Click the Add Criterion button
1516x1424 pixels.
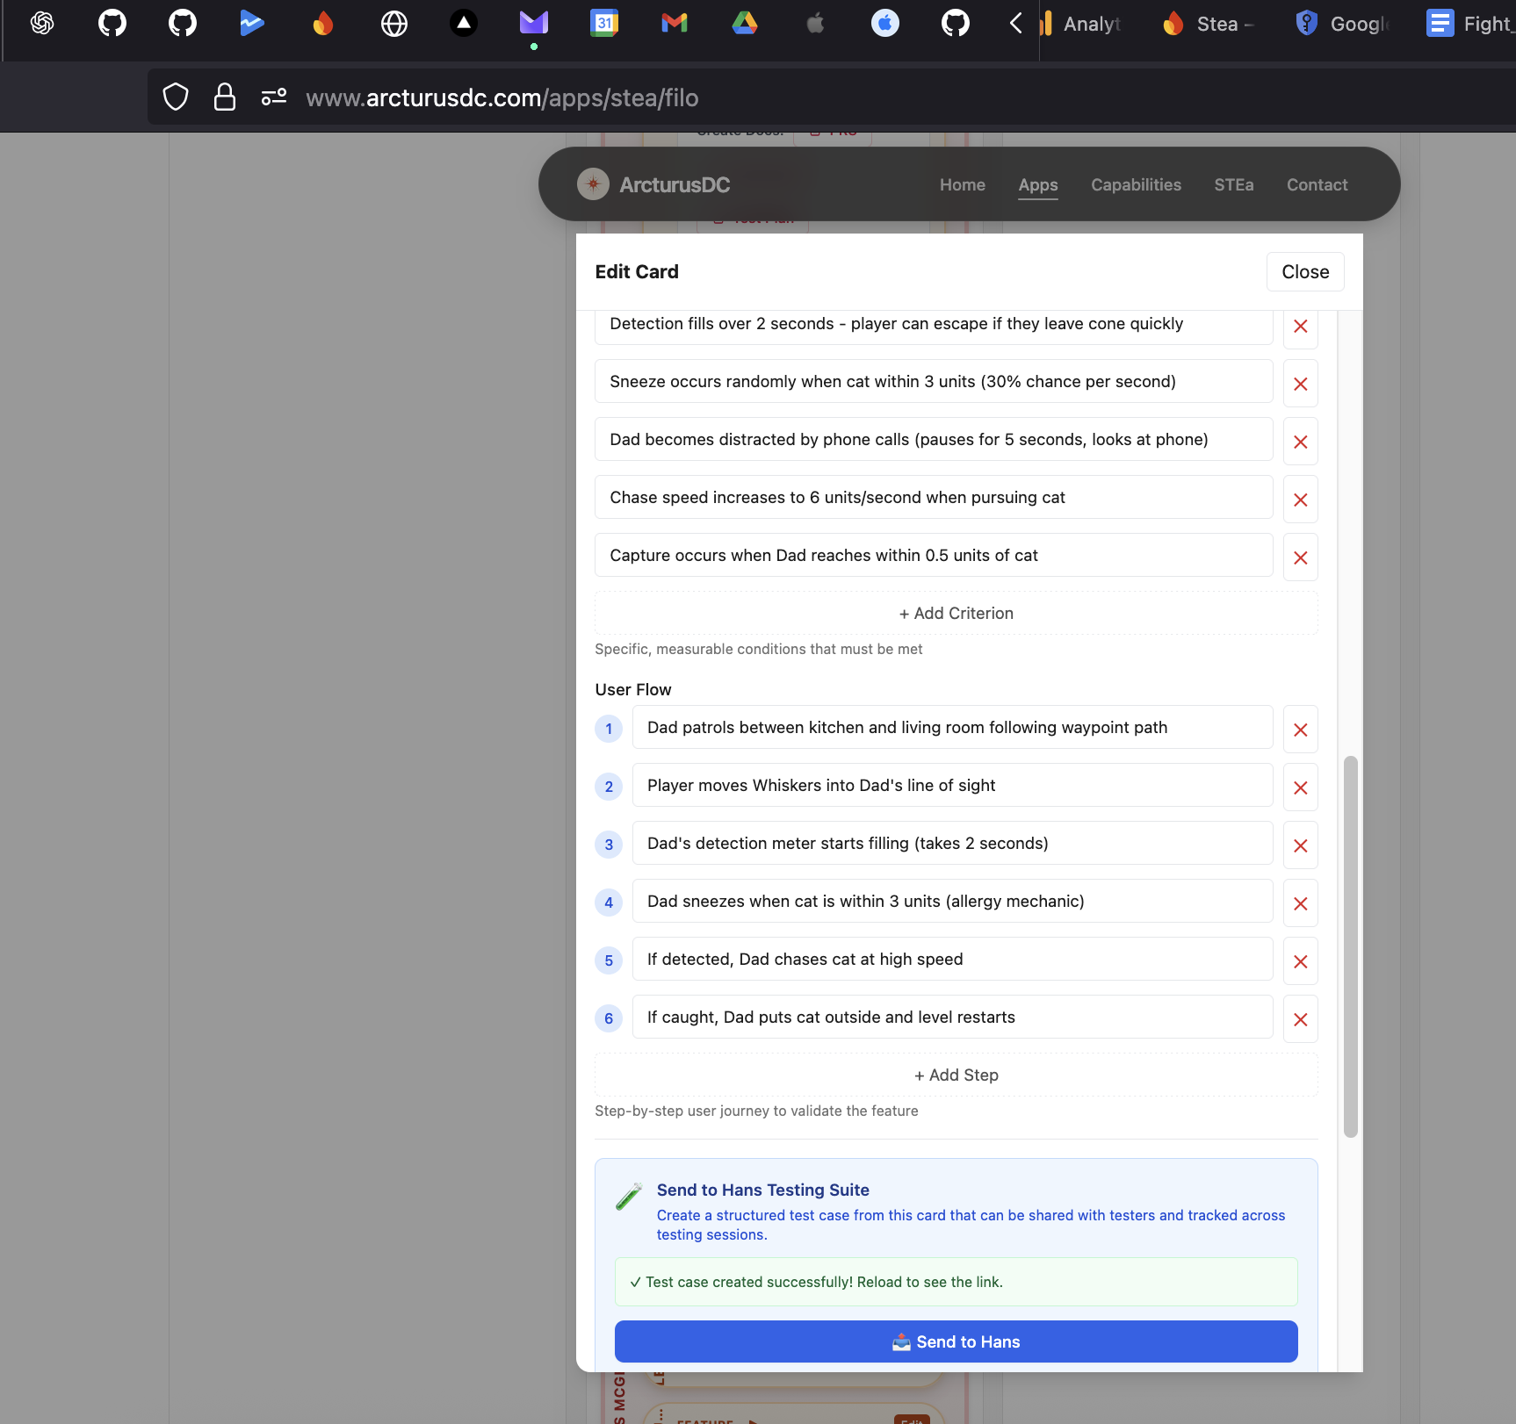point(957,614)
